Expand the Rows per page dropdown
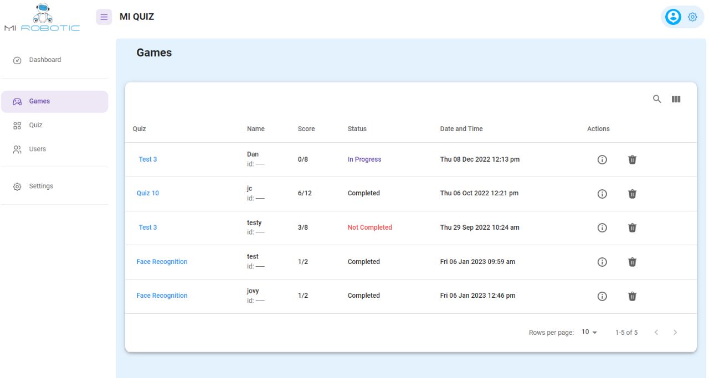The height and width of the screenshot is (378, 709). click(589, 332)
